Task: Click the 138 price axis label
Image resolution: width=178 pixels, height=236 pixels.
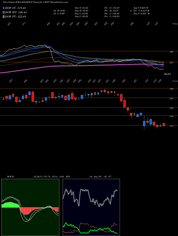Action: [171, 89]
